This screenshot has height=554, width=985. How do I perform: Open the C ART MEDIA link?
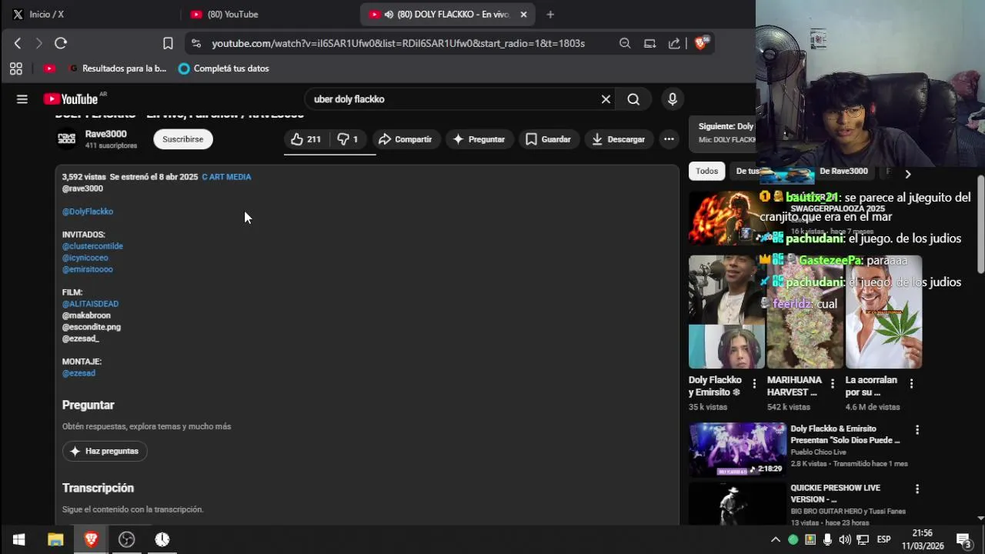pos(226,177)
